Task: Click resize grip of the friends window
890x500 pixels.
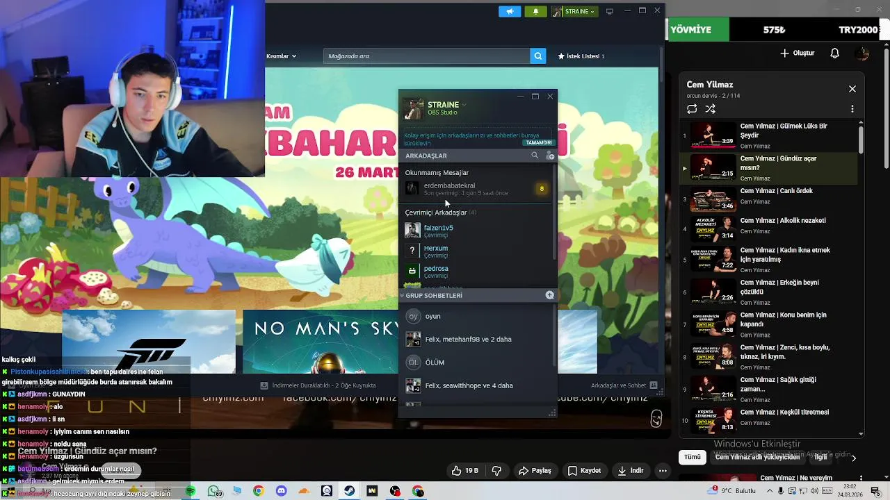Action: pos(552,412)
